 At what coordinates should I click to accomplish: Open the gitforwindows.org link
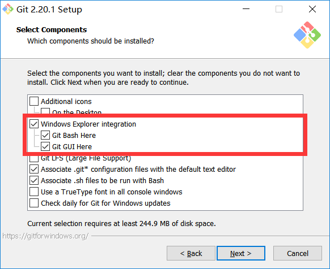click(x=45, y=236)
